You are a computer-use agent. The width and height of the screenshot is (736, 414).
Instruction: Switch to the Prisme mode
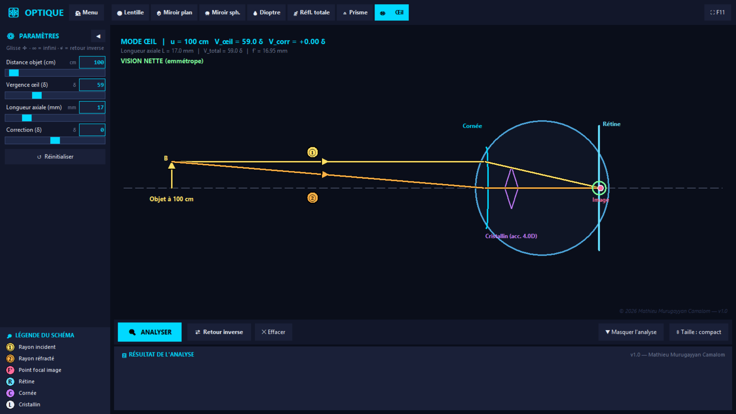pos(355,13)
